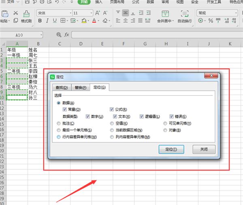Screen dimensions: 243x205
Task: Open the 插入 ribbon tab
Action: 99,2
